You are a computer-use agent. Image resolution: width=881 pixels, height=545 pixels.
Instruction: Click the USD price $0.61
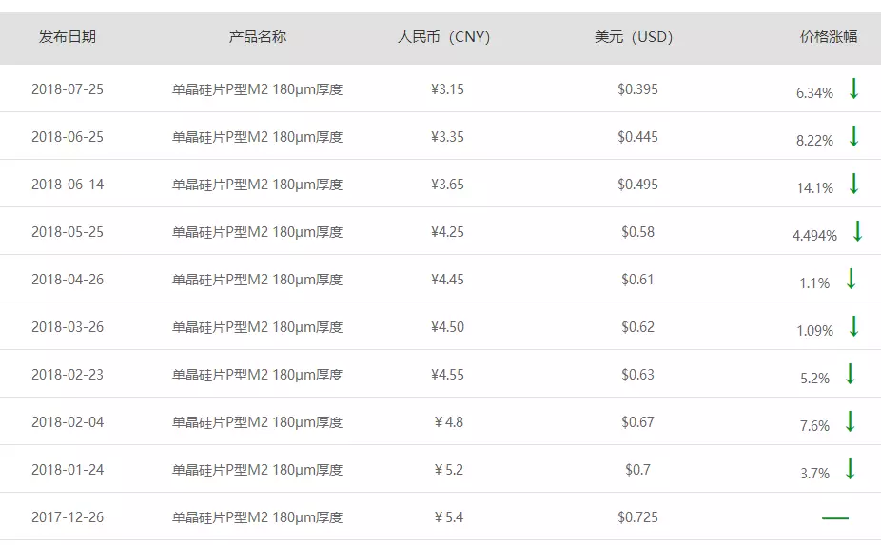[x=637, y=280]
